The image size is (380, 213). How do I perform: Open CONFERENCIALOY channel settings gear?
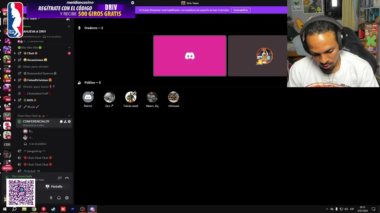pos(69,122)
